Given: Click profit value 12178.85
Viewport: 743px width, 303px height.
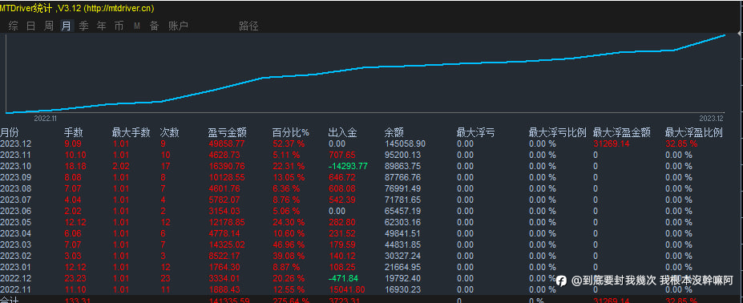Looking at the screenshot, I should [227, 222].
